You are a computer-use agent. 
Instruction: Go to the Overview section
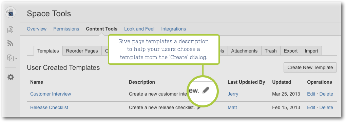pos(37,29)
